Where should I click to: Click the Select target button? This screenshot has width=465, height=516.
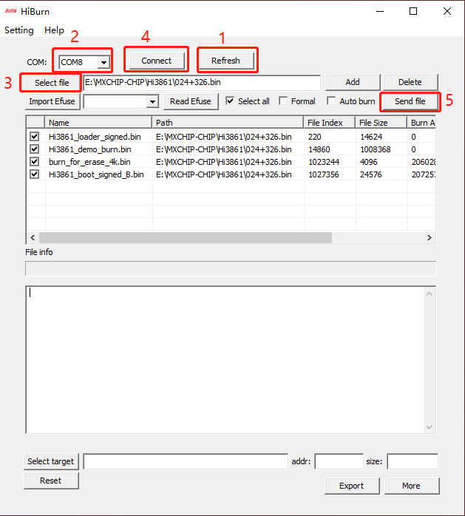point(51,461)
